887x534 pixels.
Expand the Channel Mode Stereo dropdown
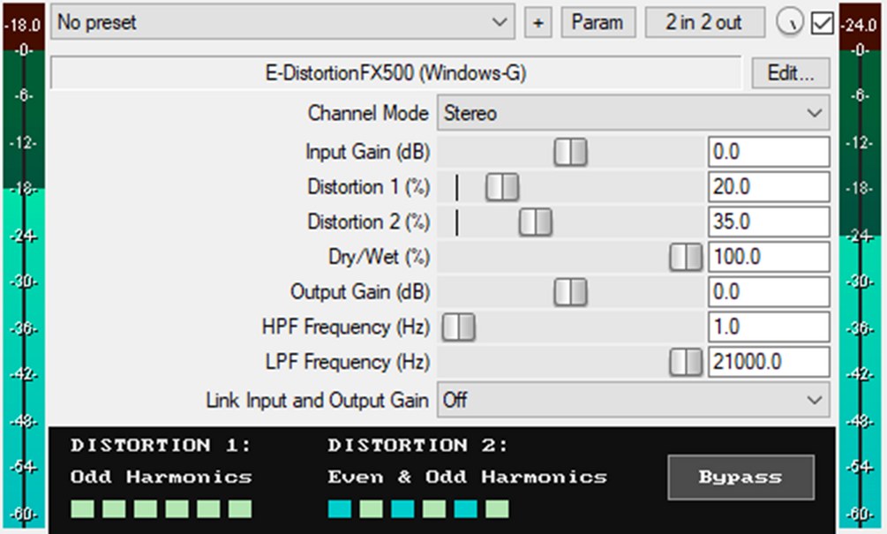pos(633,113)
